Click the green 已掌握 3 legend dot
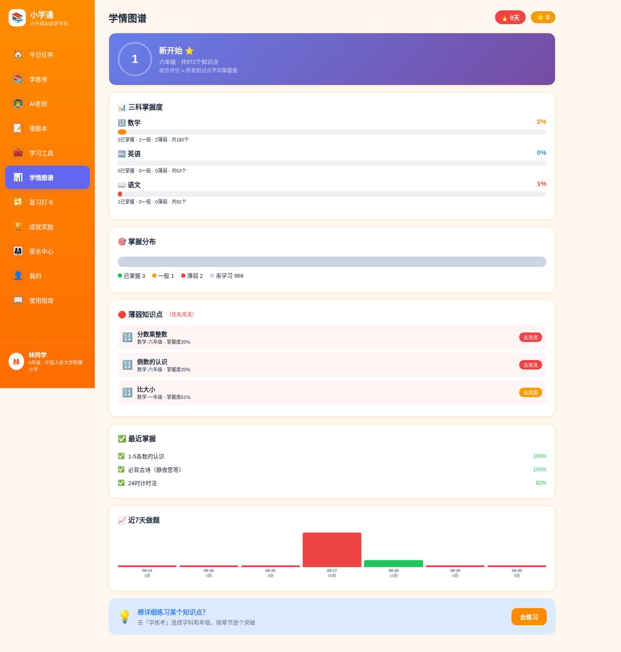 [x=120, y=275]
